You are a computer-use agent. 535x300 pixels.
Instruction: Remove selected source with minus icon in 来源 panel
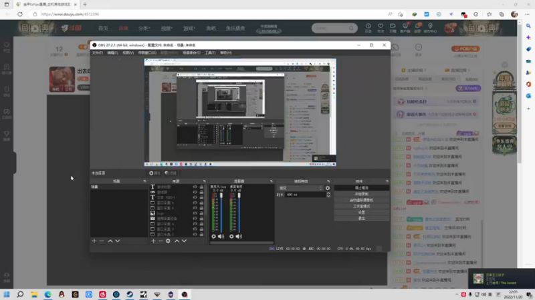(160, 241)
